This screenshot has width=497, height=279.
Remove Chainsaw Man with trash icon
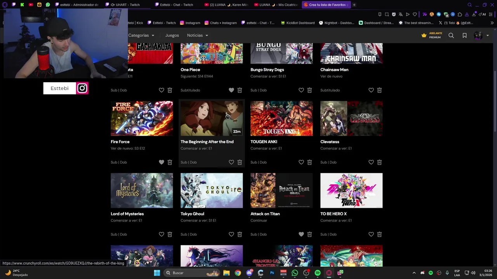click(x=379, y=90)
